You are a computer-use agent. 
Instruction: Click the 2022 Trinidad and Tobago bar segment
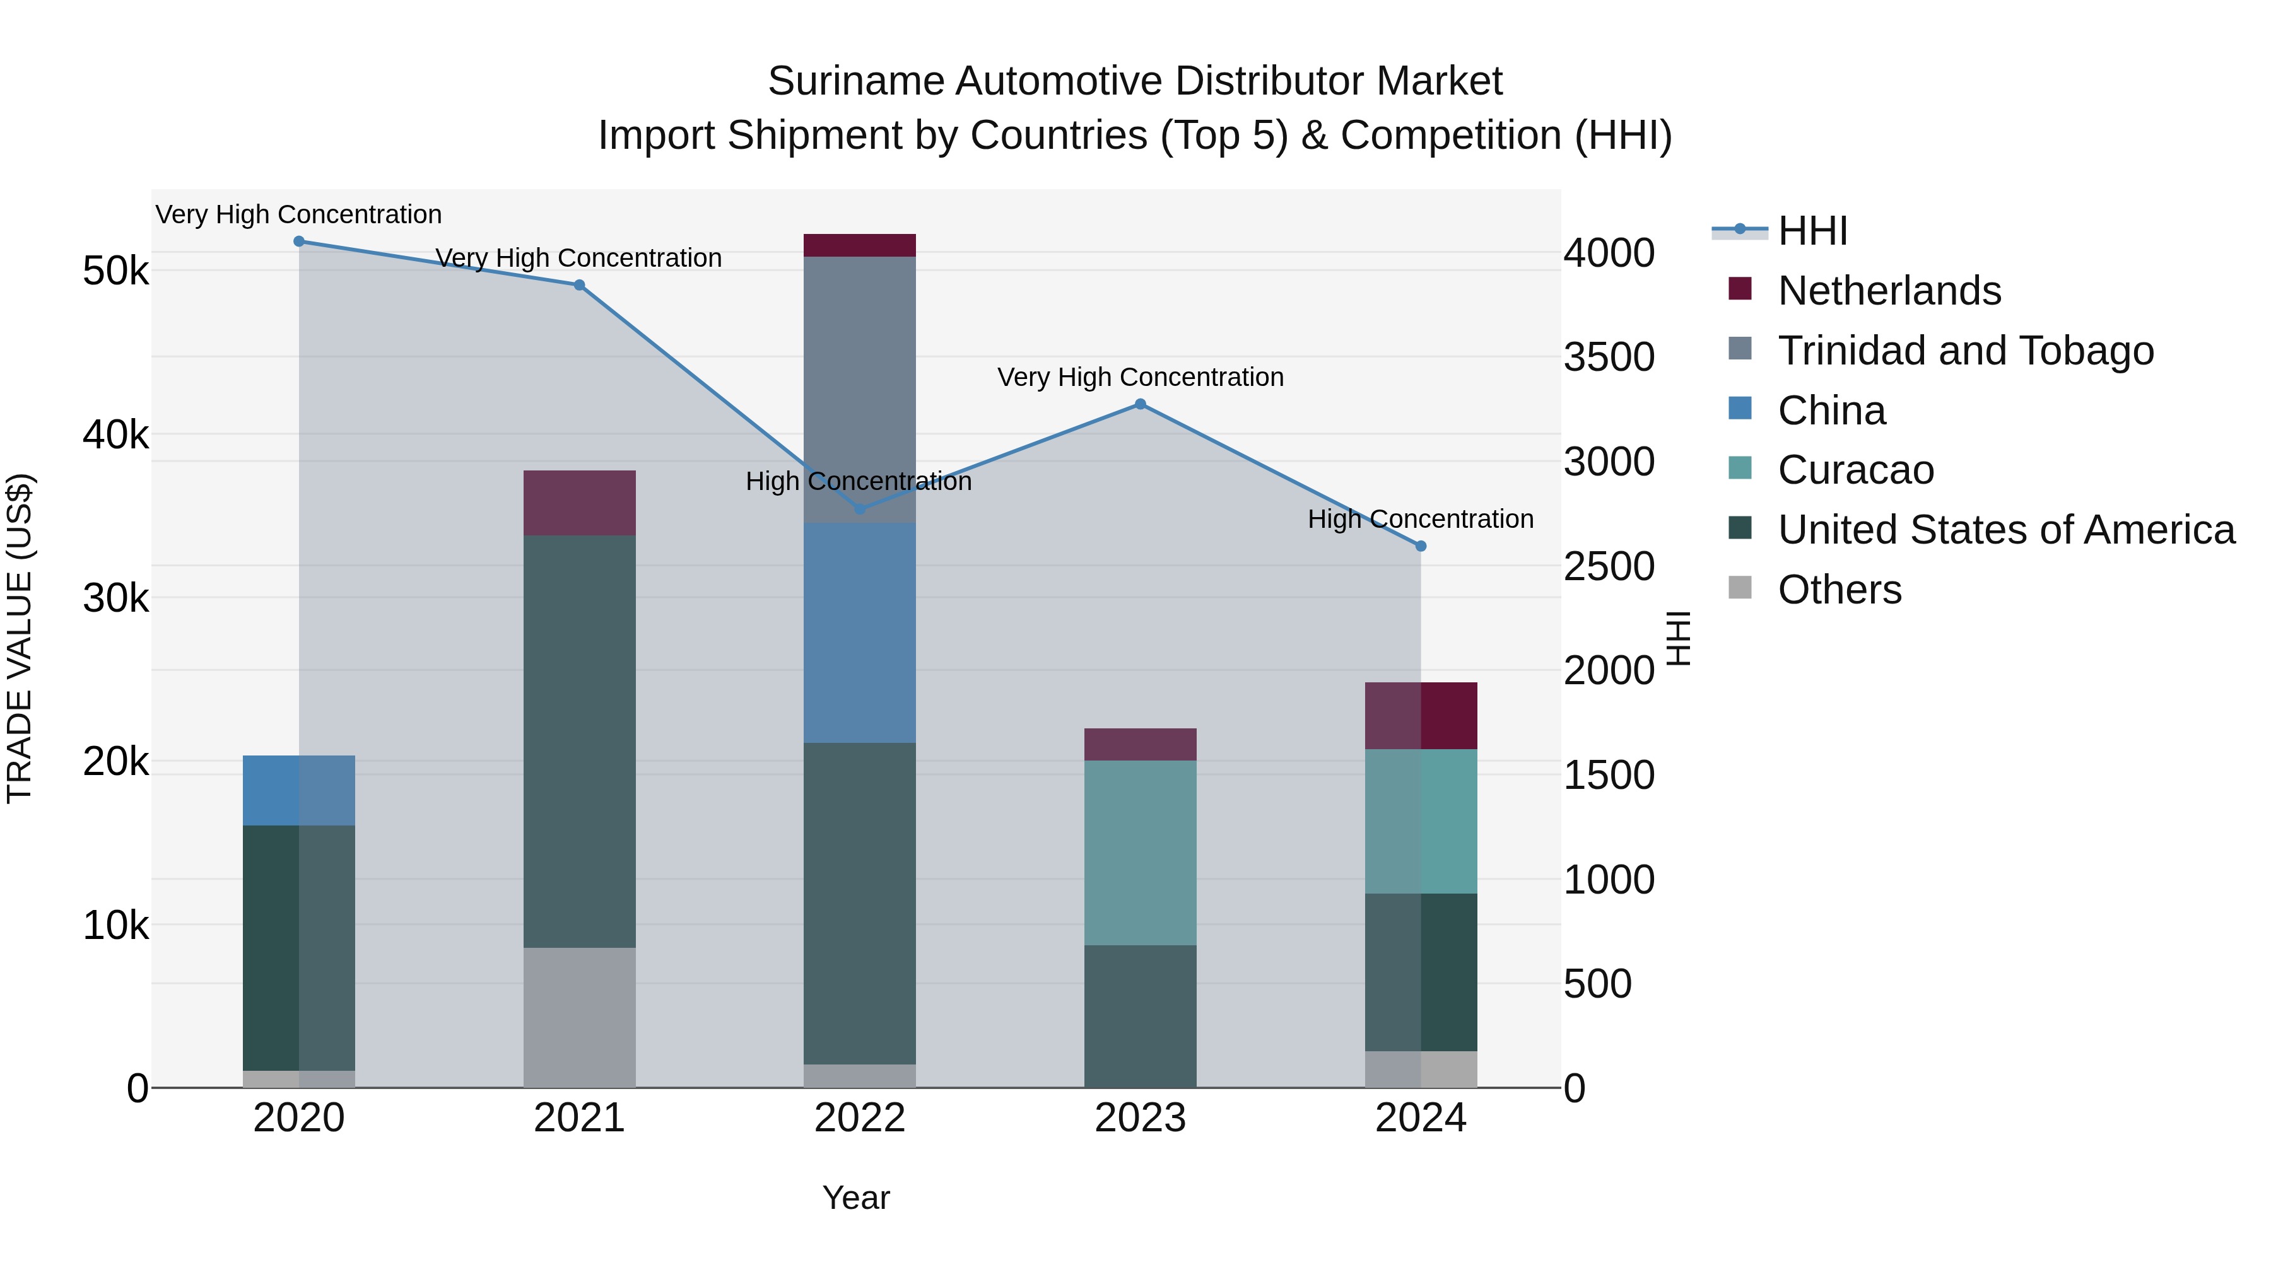(860, 390)
